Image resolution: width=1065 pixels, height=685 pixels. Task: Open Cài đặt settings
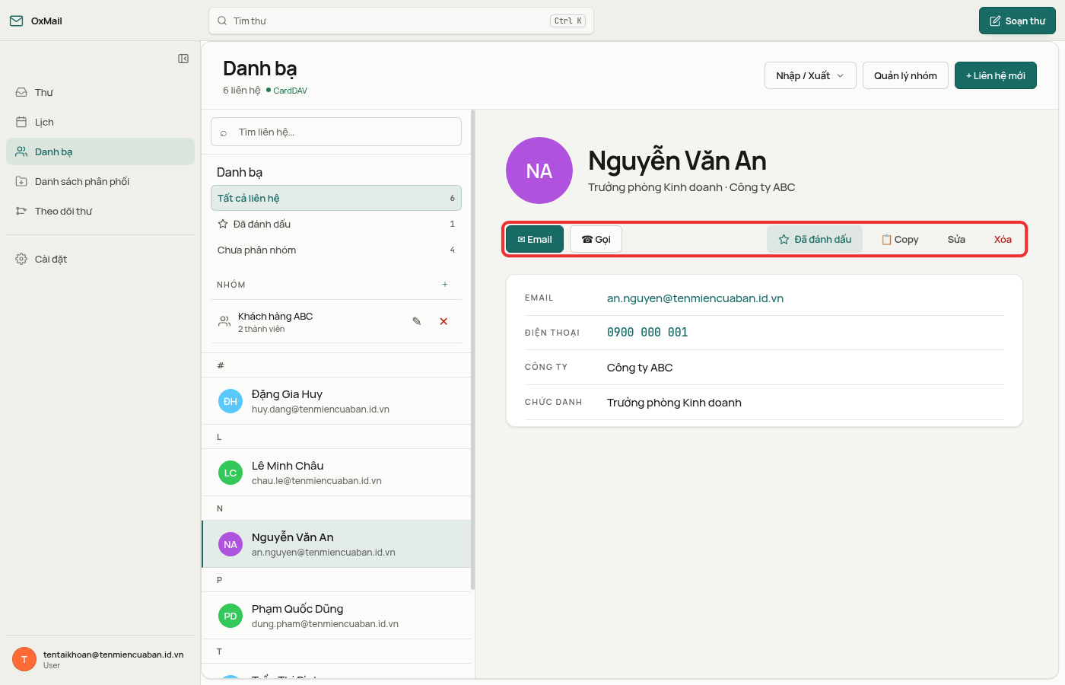[x=100, y=259]
